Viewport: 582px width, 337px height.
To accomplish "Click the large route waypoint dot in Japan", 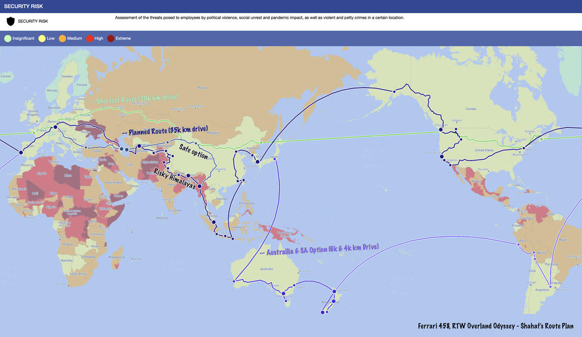I will tap(257, 162).
